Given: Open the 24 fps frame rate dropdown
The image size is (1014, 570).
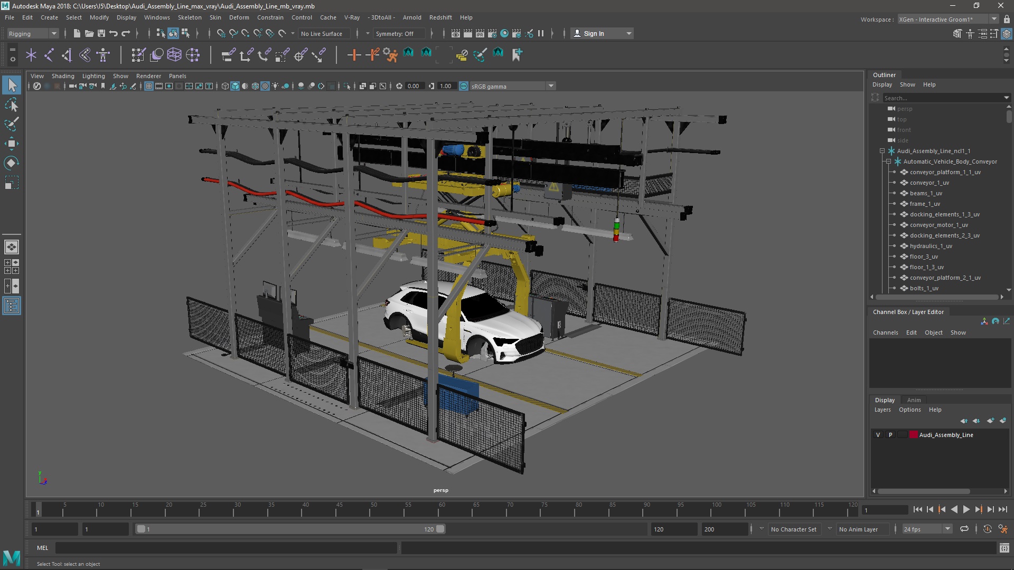Looking at the screenshot, I should [x=927, y=529].
